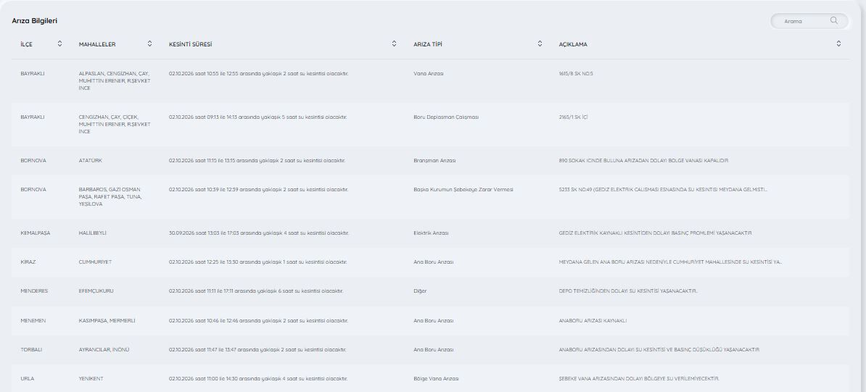
Task: Click the Diğer fault type
Action: coord(420,291)
